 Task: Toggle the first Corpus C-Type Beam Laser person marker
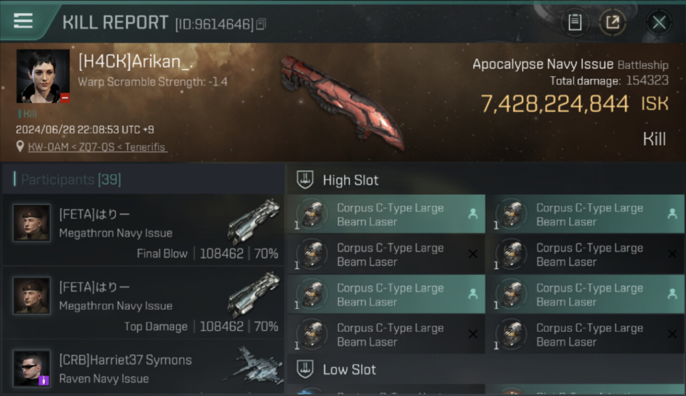473,214
